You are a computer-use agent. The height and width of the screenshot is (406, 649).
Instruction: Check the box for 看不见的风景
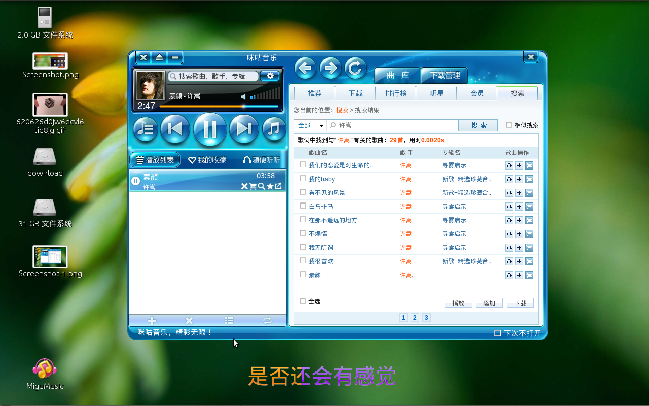coord(303,192)
